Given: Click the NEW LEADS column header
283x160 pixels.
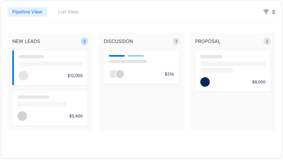Looking at the screenshot, I should pos(26,41).
